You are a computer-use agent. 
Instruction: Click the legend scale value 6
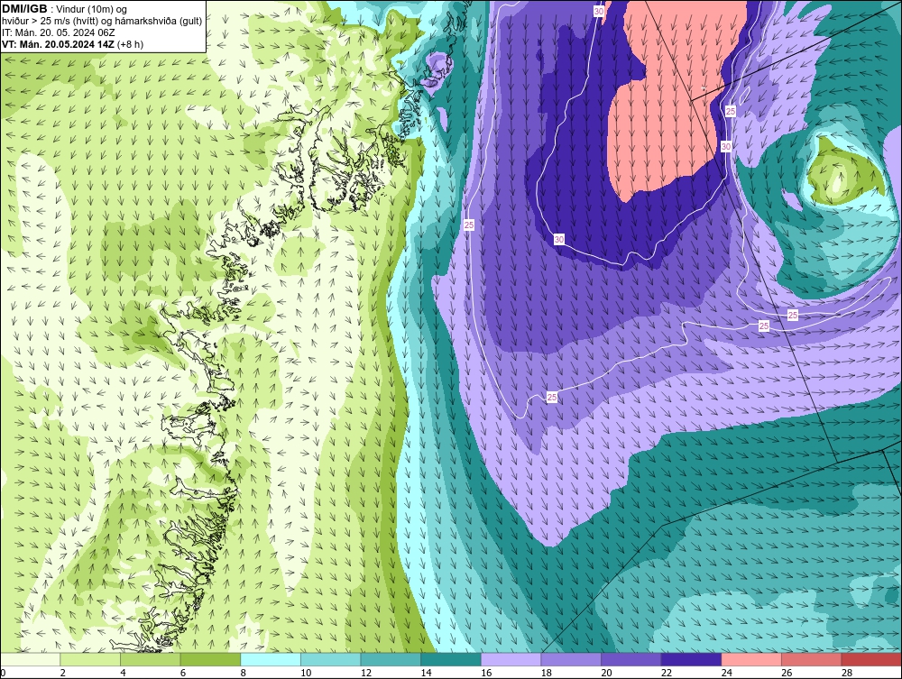(x=183, y=673)
